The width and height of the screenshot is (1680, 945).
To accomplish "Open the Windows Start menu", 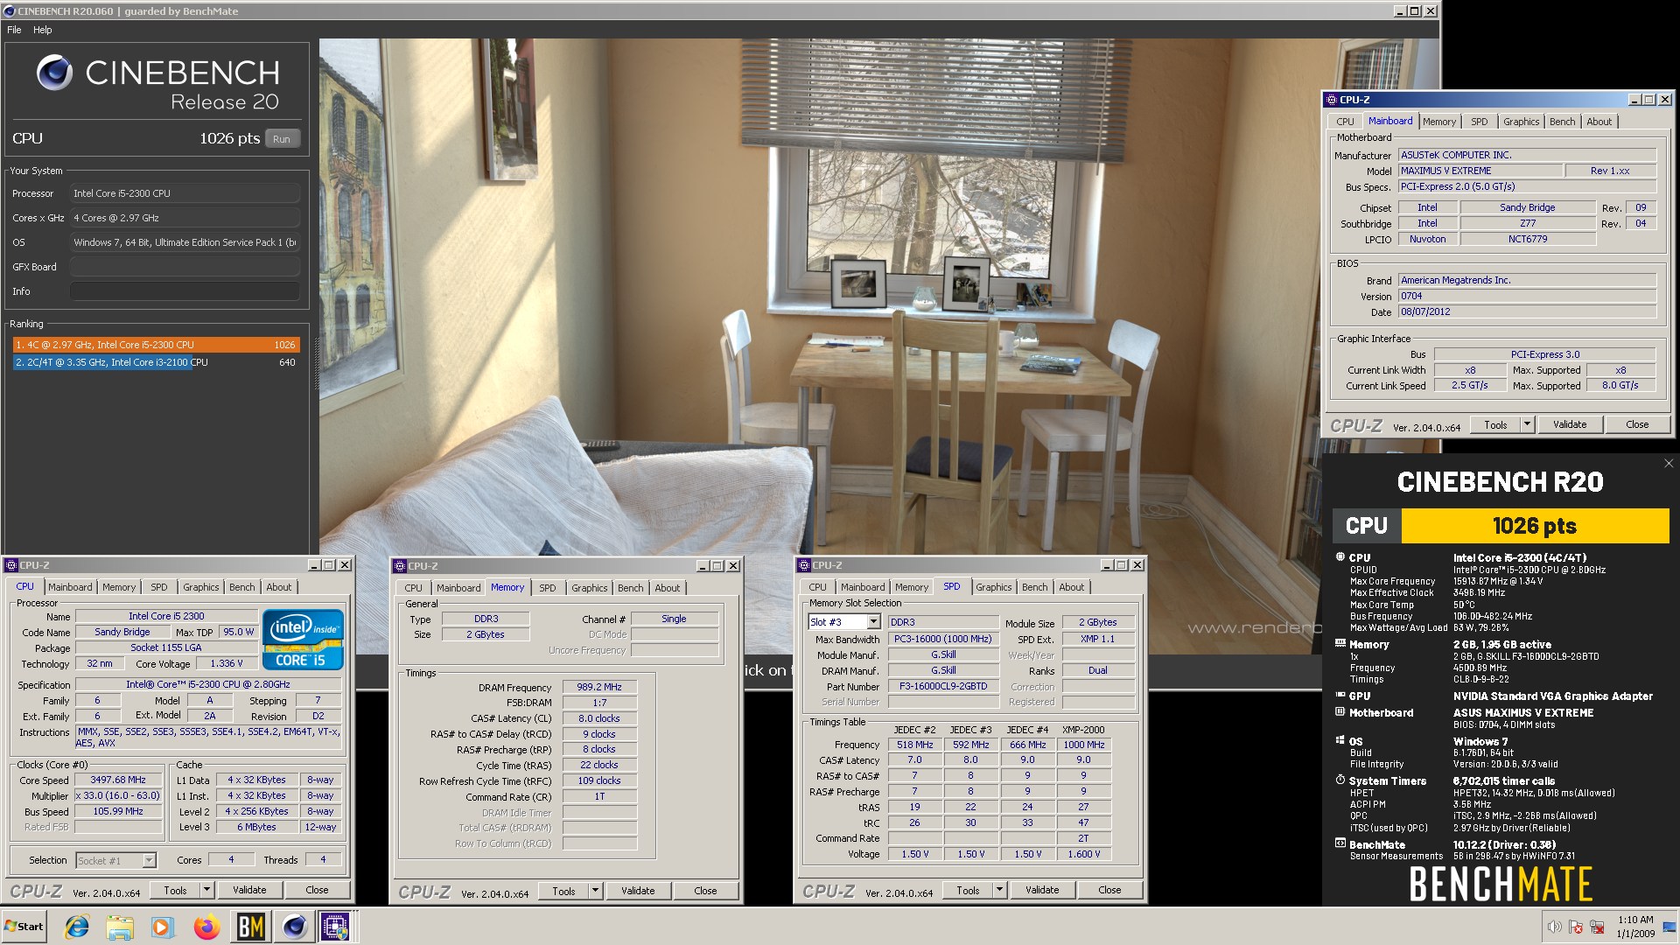I will pos(24,927).
